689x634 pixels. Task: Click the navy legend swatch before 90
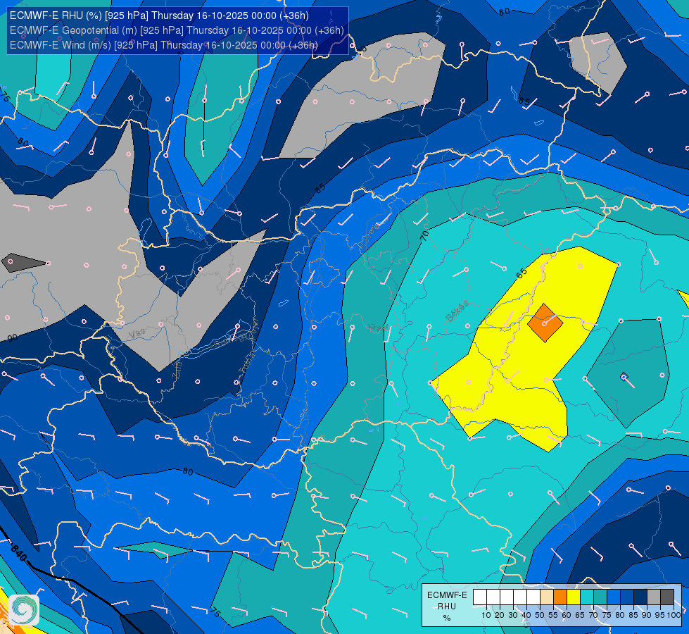(640, 597)
